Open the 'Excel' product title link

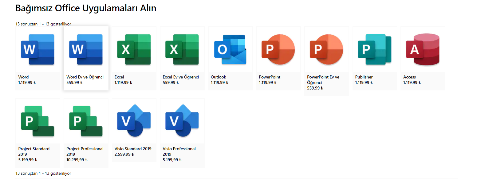click(x=119, y=77)
